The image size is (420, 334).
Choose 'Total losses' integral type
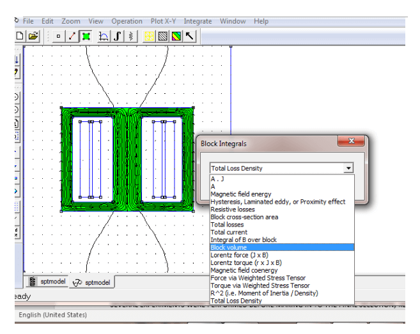pyautogui.click(x=282, y=225)
